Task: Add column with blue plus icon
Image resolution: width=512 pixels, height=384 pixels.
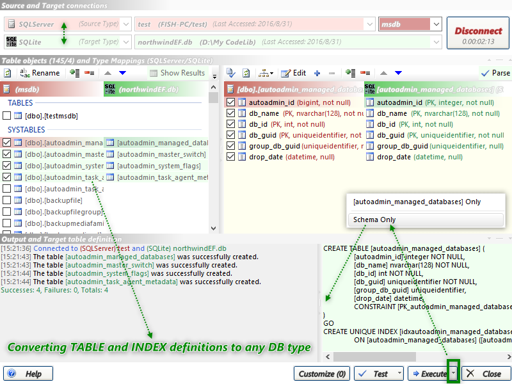Action: pyautogui.click(x=317, y=73)
